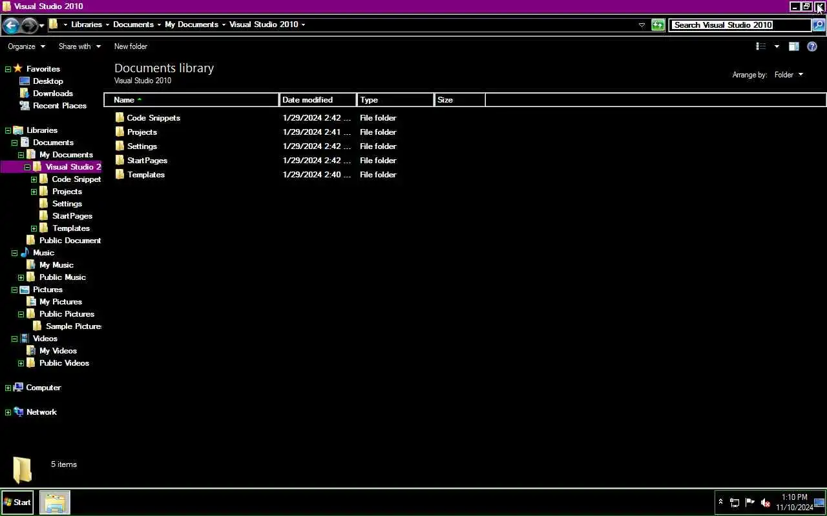The image size is (827, 516).
Task: Click Documents in the address breadcrumb
Action: (x=133, y=25)
